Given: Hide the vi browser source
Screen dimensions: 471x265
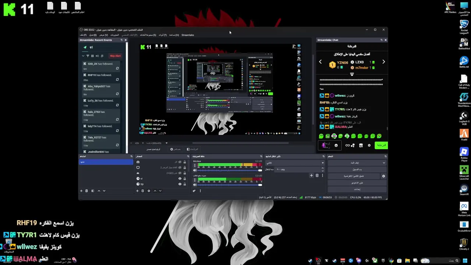Looking at the screenshot, I should (x=180, y=179).
